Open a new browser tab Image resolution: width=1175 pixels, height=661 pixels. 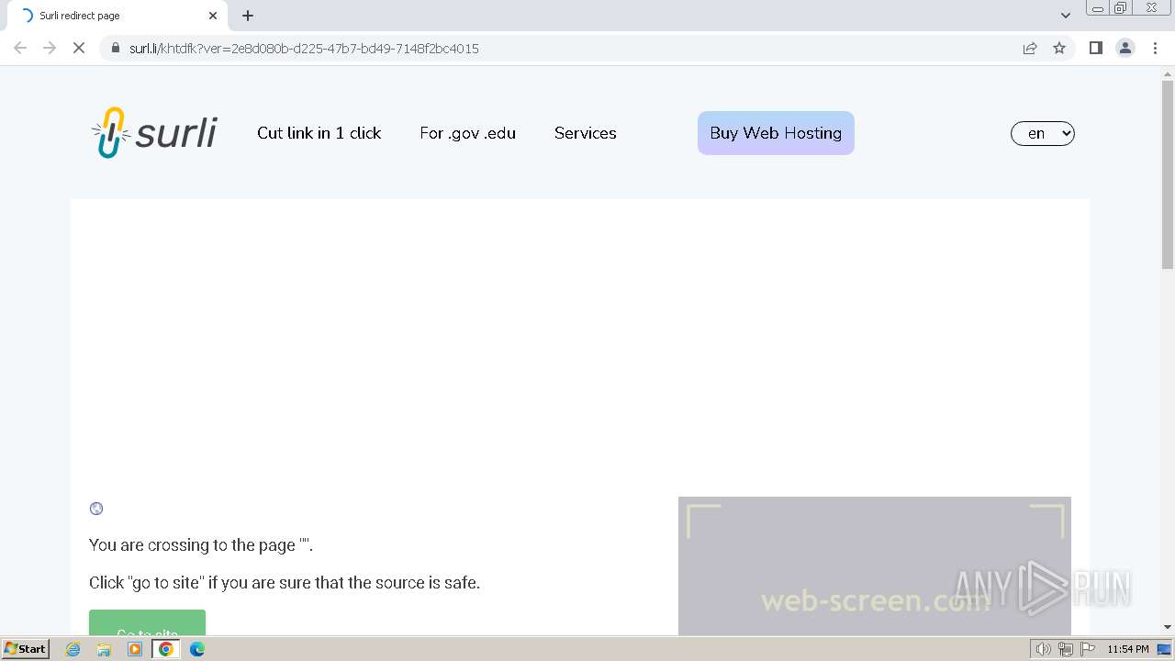[x=248, y=16]
